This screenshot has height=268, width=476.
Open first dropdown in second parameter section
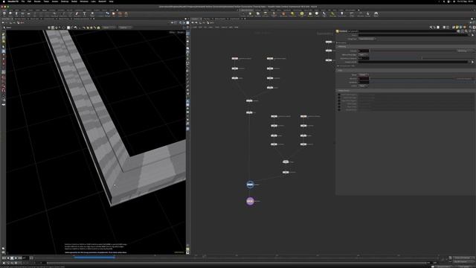364,74
